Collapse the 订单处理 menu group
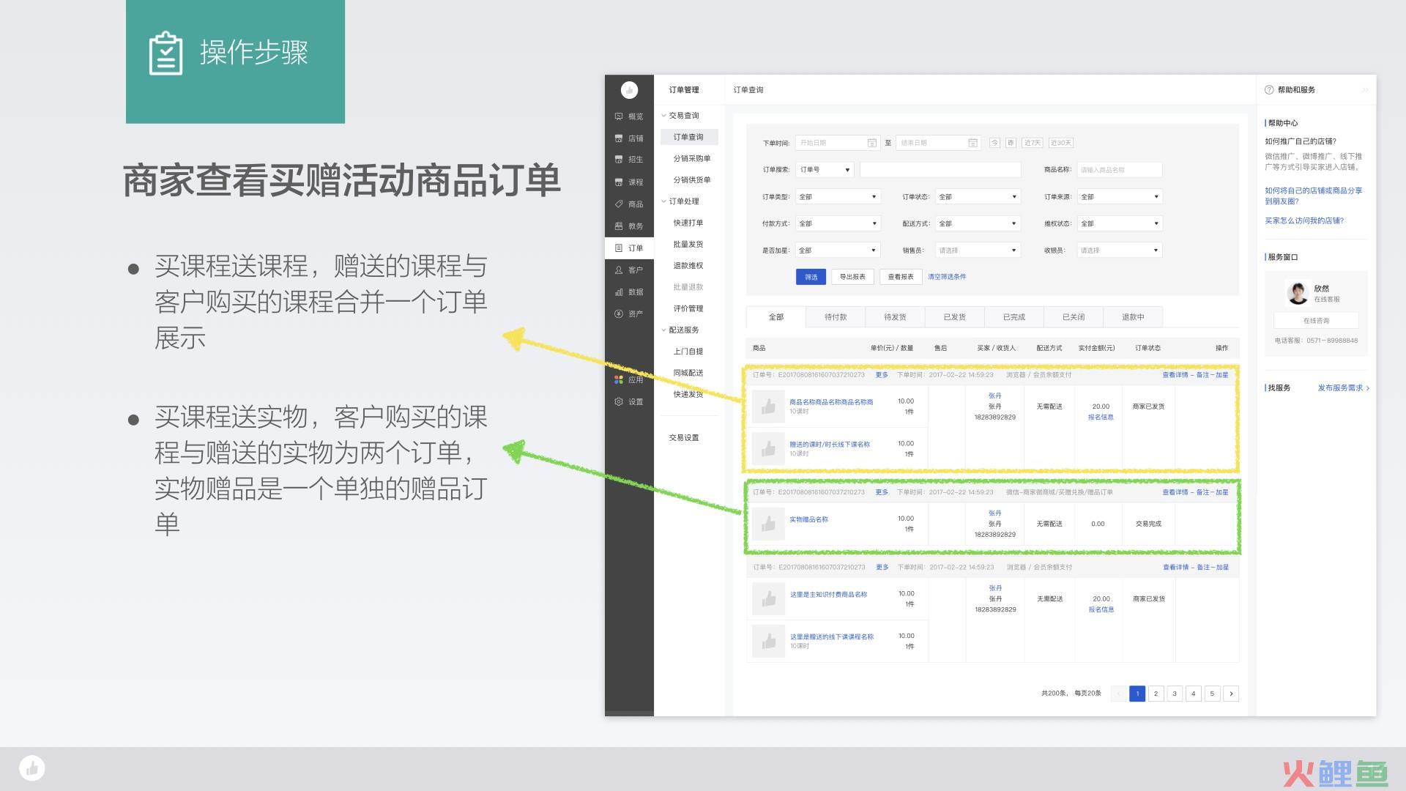The width and height of the screenshot is (1406, 791). pyautogui.click(x=680, y=201)
